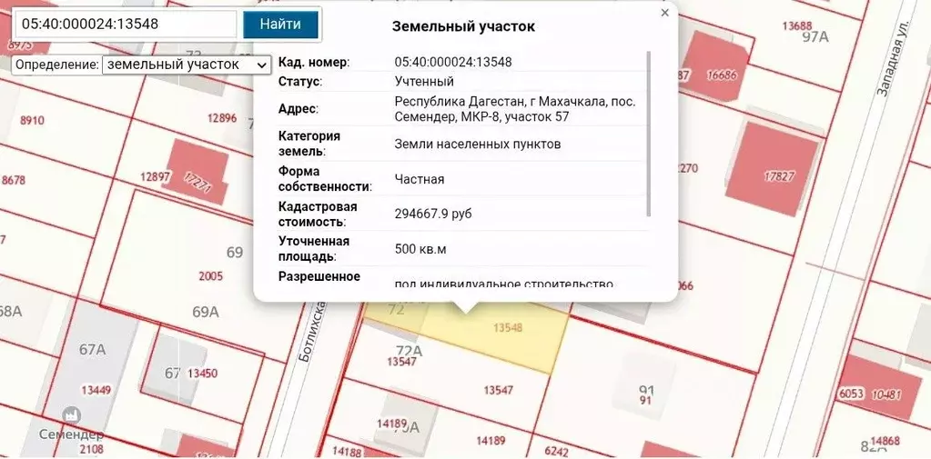Click house number 97A on map
The height and width of the screenshot is (459, 931).
pos(815,36)
